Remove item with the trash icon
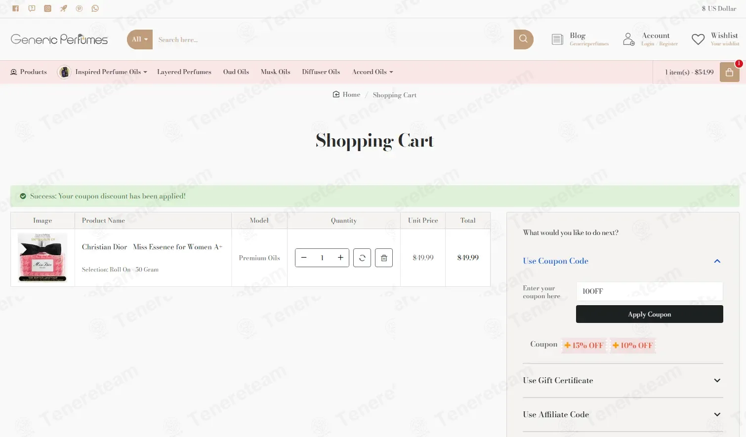Viewport: 746px width, 437px height. point(384,258)
